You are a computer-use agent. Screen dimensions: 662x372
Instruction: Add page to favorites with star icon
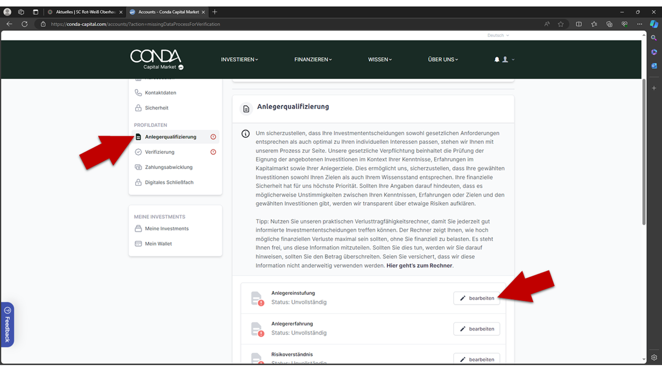(x=560, y=24)
